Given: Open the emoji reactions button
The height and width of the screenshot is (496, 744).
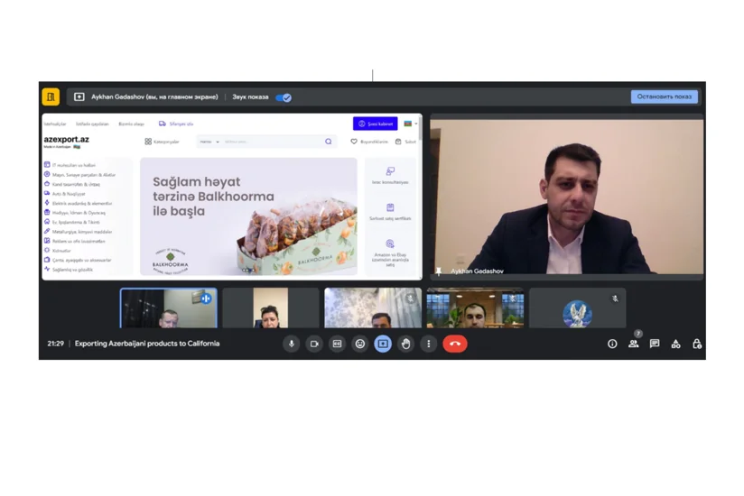Looking at the screenshot, I should pos(360,344).
